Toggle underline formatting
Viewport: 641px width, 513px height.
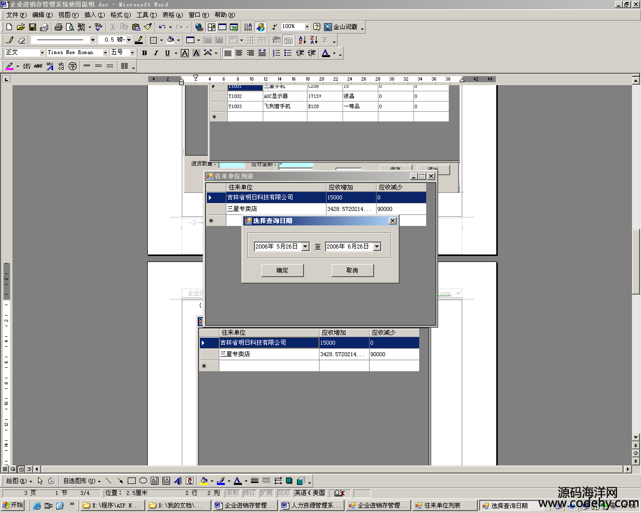point(167,53)
